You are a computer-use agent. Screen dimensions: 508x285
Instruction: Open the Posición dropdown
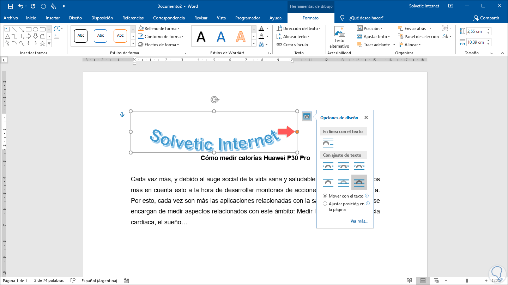(370, 29)
